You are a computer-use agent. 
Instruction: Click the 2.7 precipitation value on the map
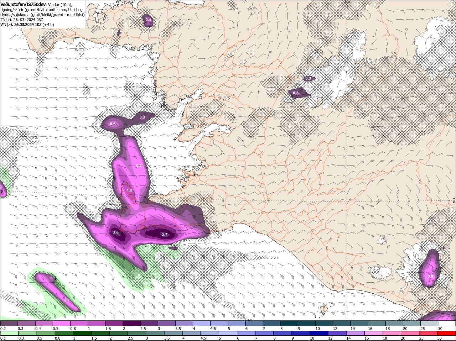click(x=165, y=235)
